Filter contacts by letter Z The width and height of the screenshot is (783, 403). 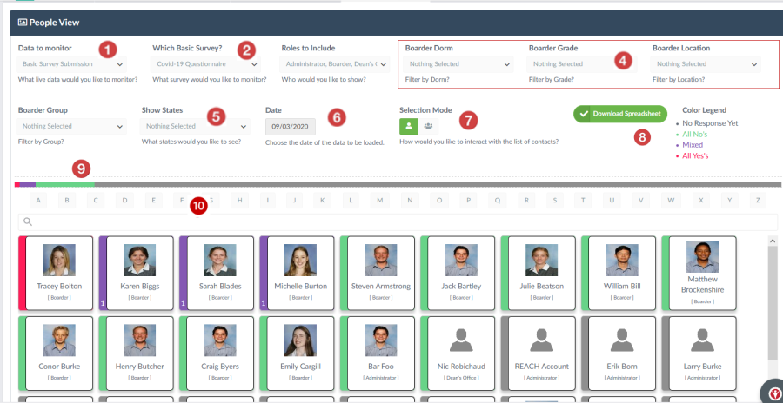pos(758,201)
